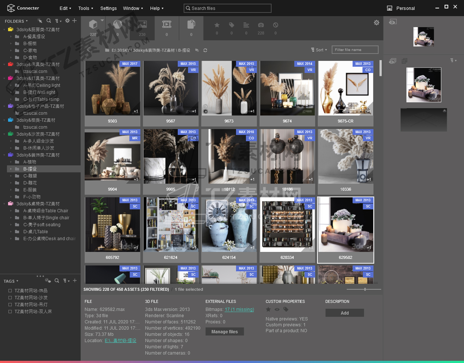Viewport: 464px width, 363px height.
Task: Enable the TZ素材网站-沙发 tag checkbox
Action: (x=10, y=298)
